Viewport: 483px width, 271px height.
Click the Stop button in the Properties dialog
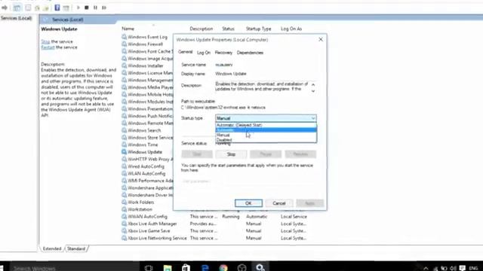click(x=232, y=154)
